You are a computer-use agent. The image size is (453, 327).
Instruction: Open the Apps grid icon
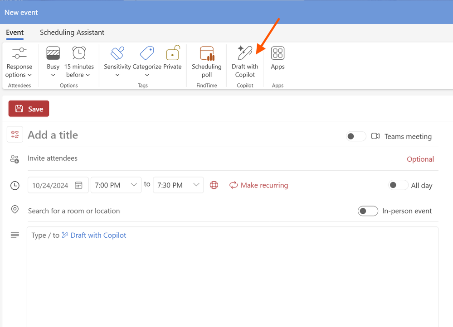278,53
